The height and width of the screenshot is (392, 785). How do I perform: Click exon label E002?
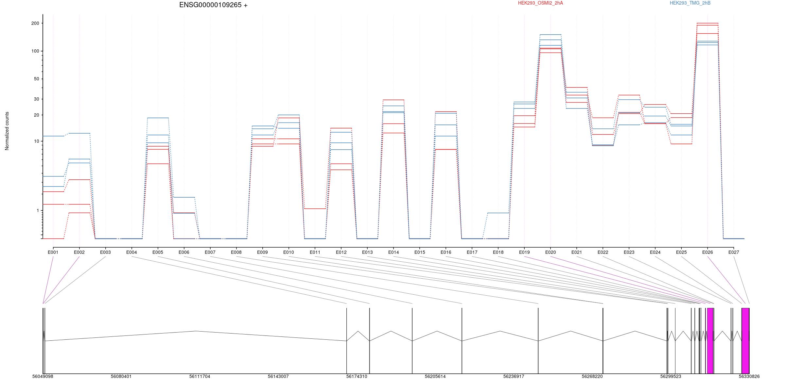[x=79, y=252]
